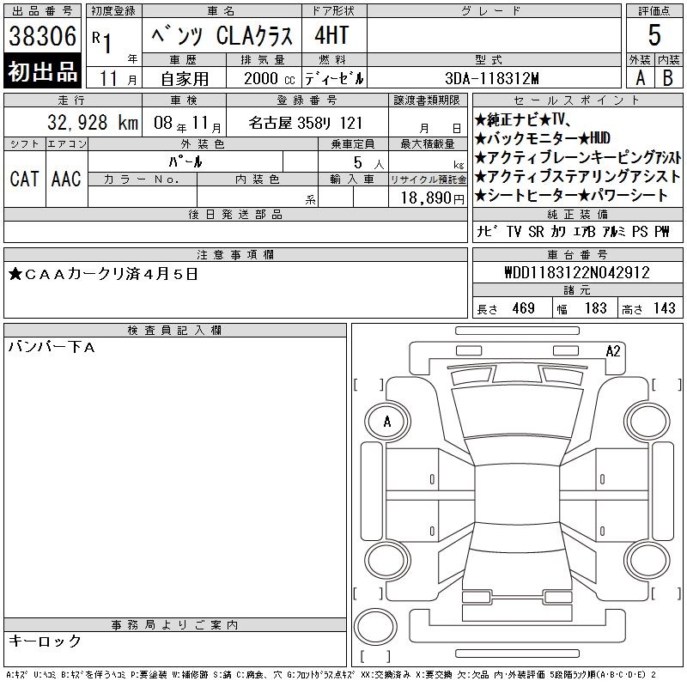Click note ★CAAカークリ済4月5日
The height and width of the screenshot is (687, 687).
tap(103, 274)
